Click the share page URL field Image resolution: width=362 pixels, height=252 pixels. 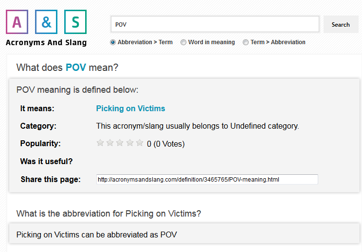(207, 180)
